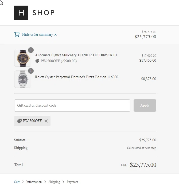Open the Rolex Oyster Perpetual thumbnail
This screenshot has width=179, height=184.
(x=23, y=79)
